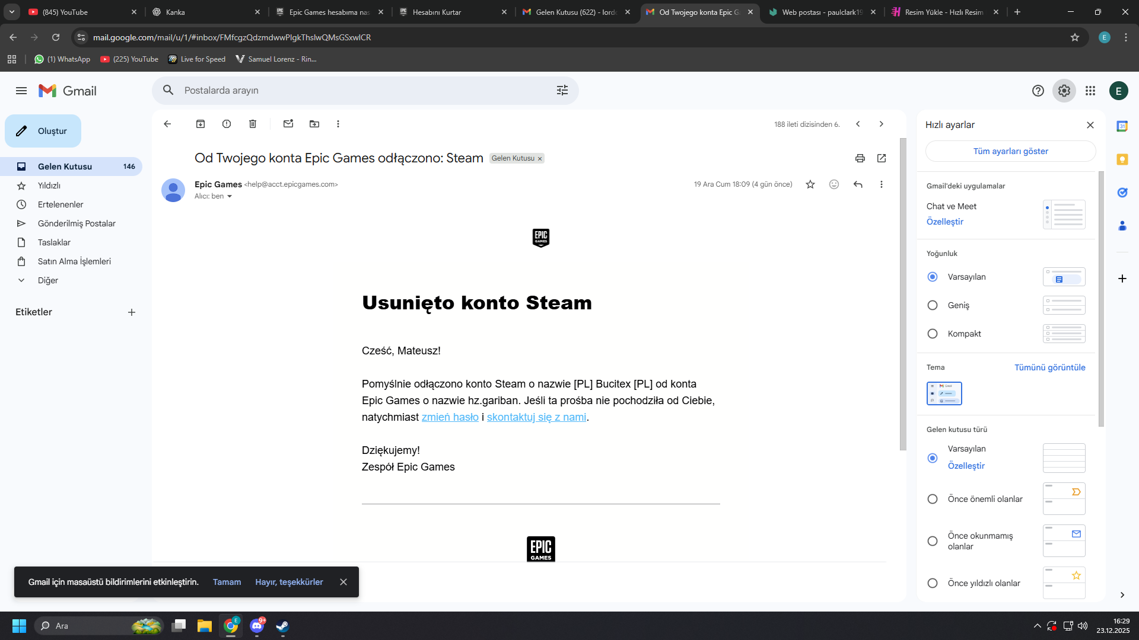Open Google Calendar in the side panel
The width and height of the screenshot is (1139, 640).
(x=1122, y=126)
